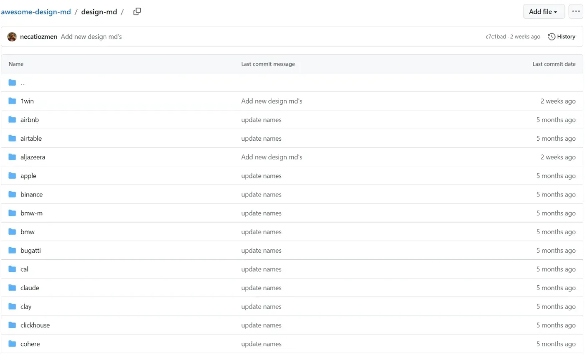Screen dimensions: 585x355
Task: Open commit hash c7c1bad
Action: point(495,37)
